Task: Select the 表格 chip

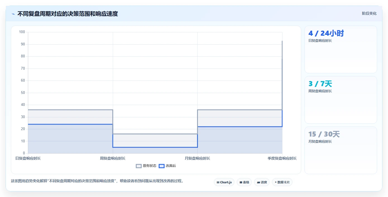Action: pos(244,182)
